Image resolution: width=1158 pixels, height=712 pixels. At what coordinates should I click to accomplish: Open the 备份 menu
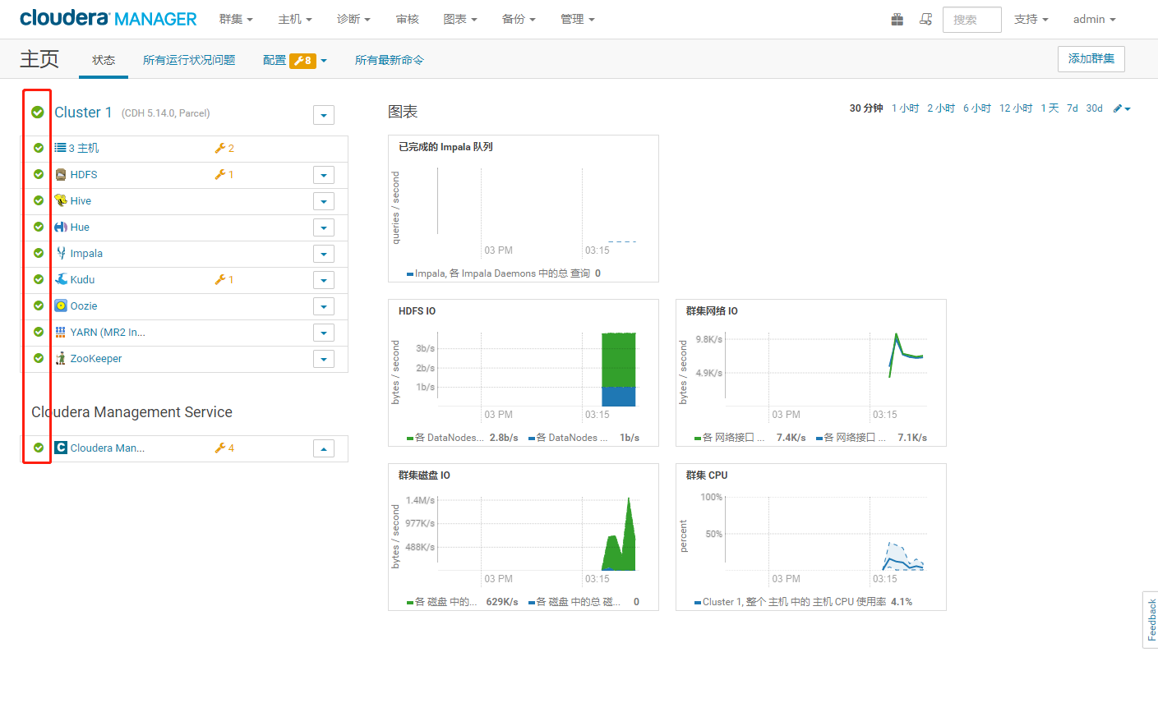point(519,19)
